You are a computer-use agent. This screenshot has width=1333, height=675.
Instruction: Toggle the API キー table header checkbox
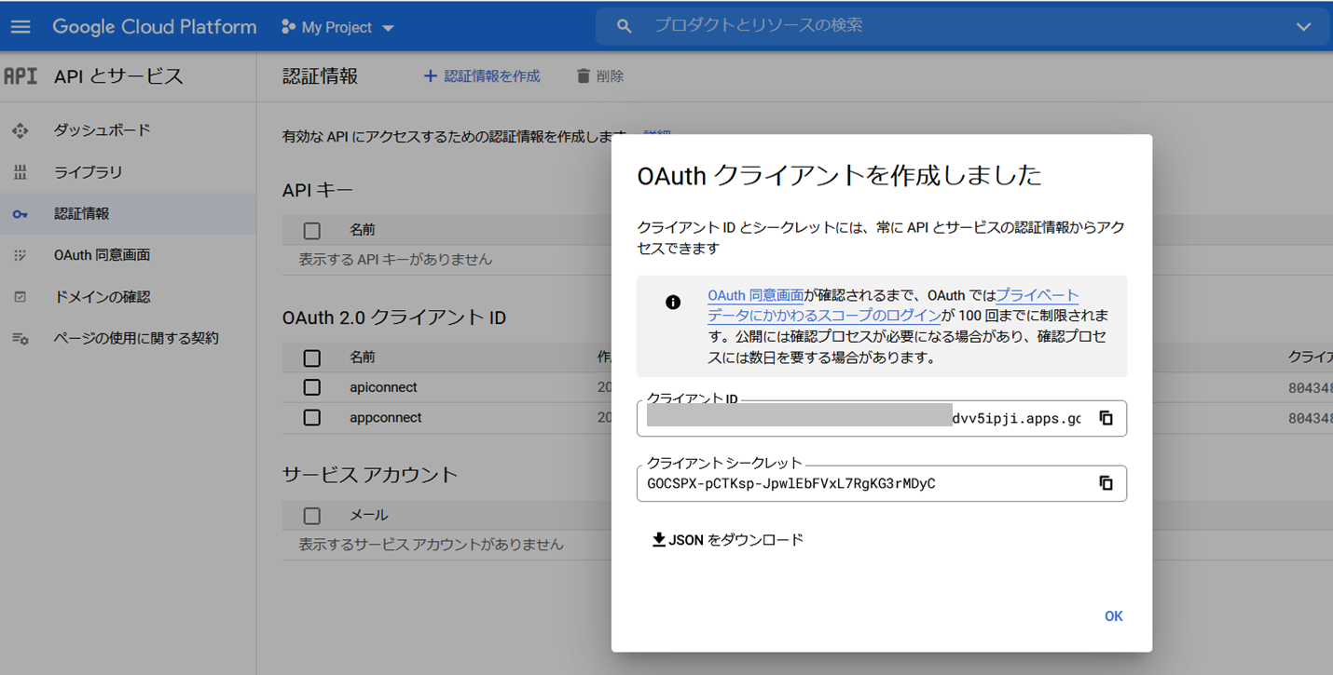click(312, 230)
